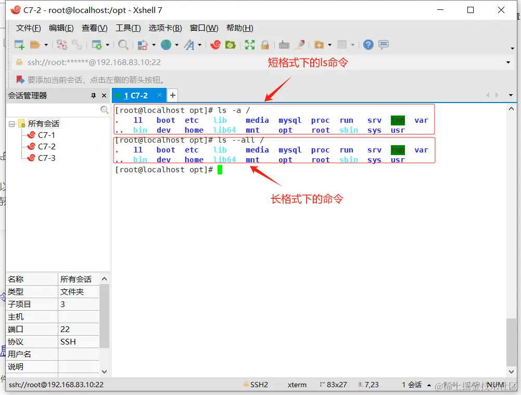
Task: Open the 查看(V) menu
Action: (94, 28)
